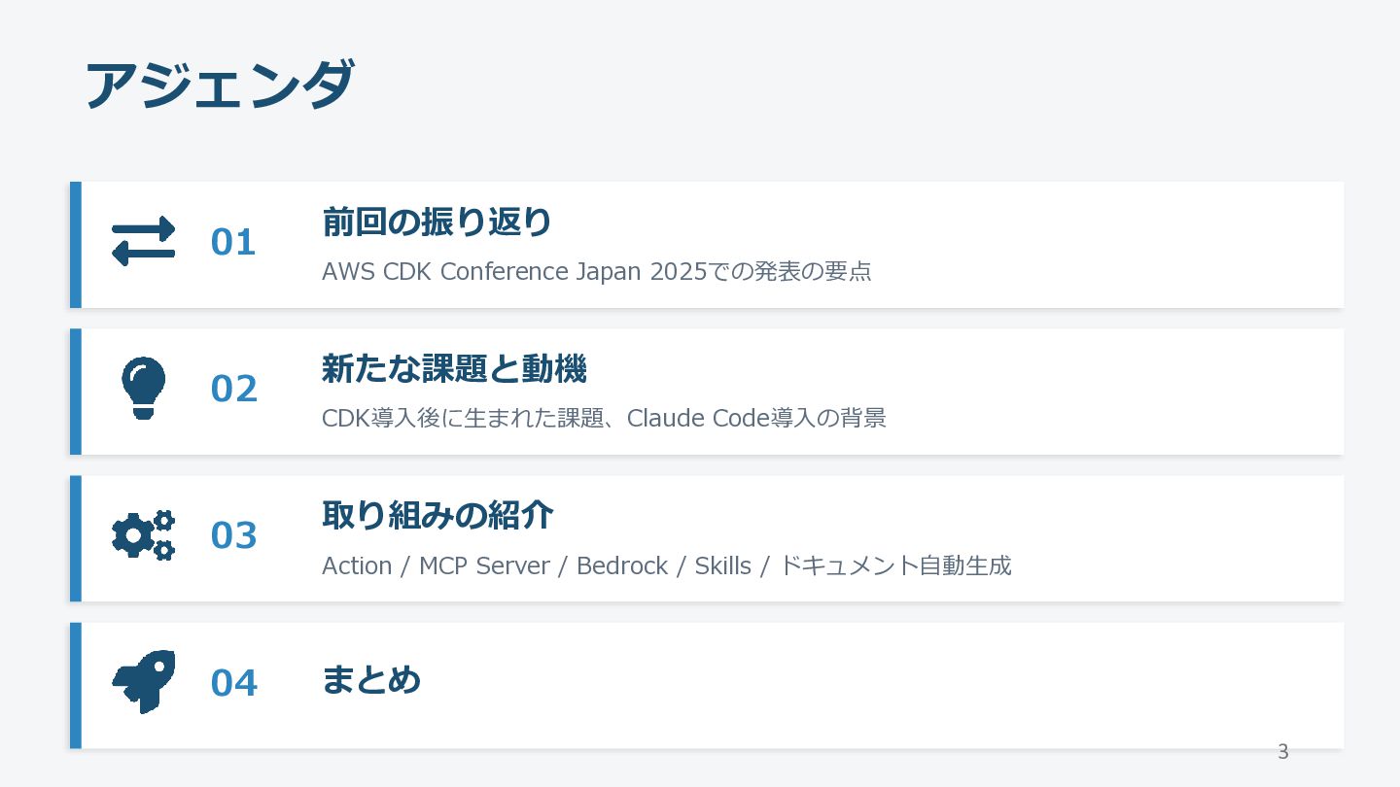Image resolution: width=1400 pixels, height=787 pixels.
Task: Click the アジェンダ slide title
Action: pos(220,85)
